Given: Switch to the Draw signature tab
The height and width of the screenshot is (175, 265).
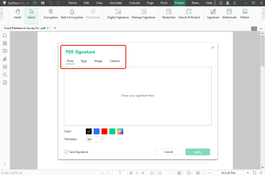Looking at the screenshot, I should click(x=70, y=61).
